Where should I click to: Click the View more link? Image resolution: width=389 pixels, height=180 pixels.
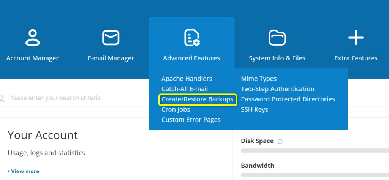tap(23, 171)
